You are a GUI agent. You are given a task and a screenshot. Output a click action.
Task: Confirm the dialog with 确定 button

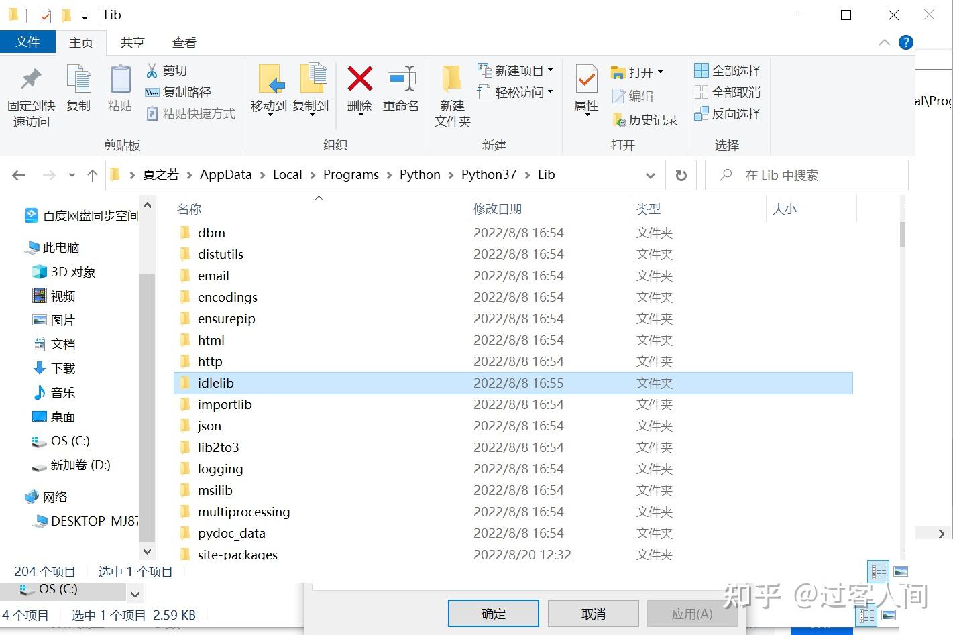[493, 613]
